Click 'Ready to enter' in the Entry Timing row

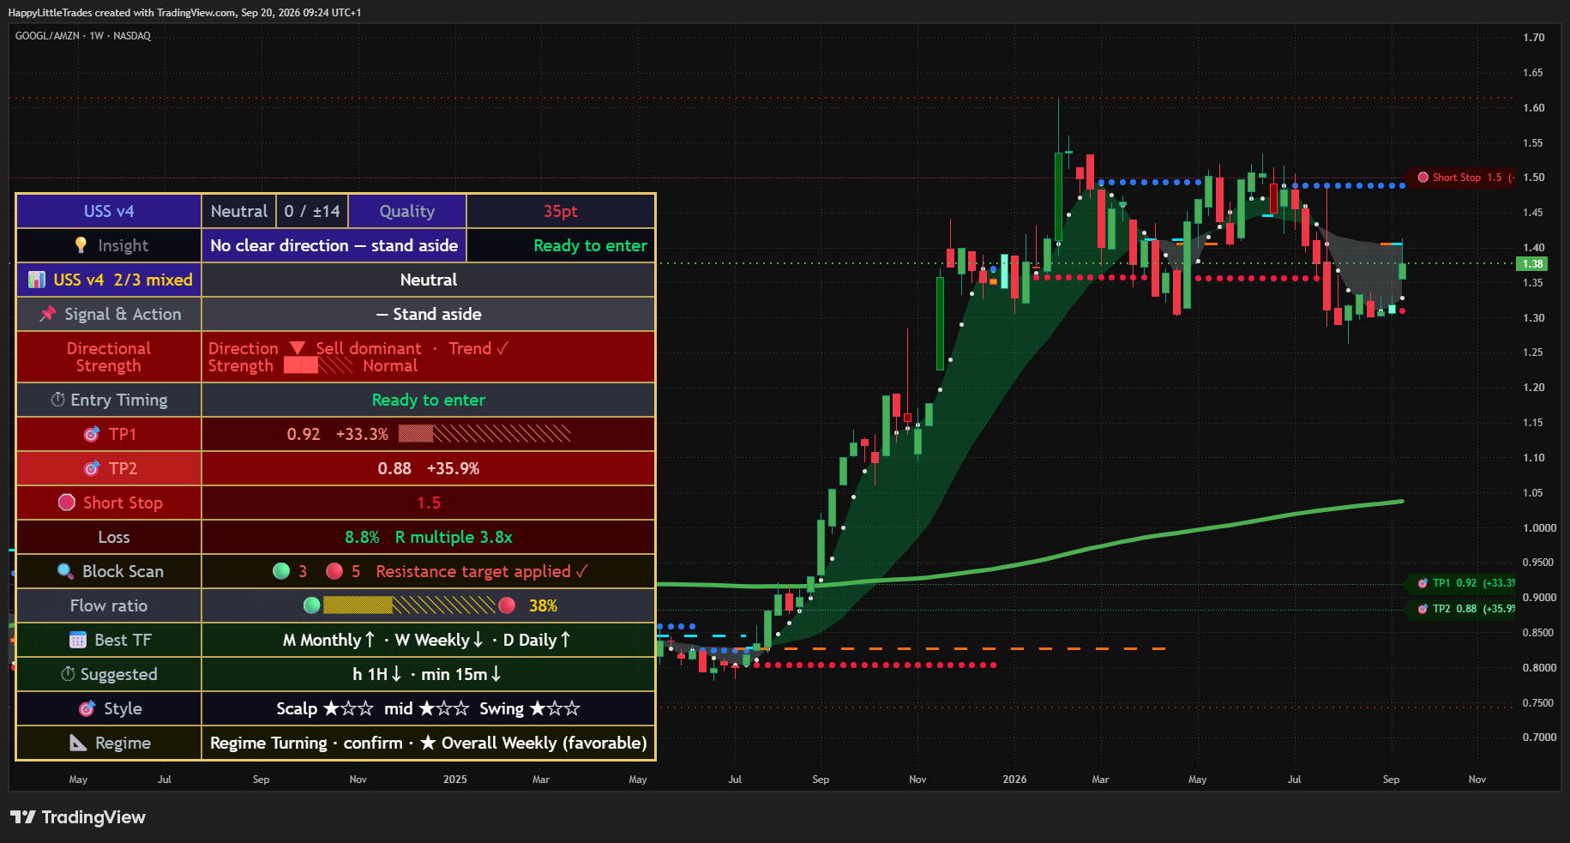(429, 400)
